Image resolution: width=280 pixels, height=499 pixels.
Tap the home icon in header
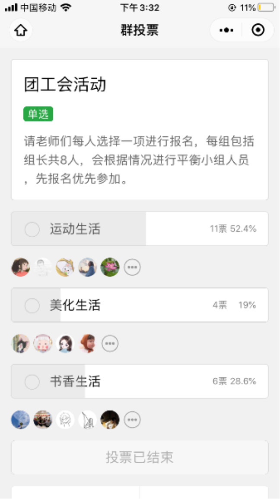point(21,30)
